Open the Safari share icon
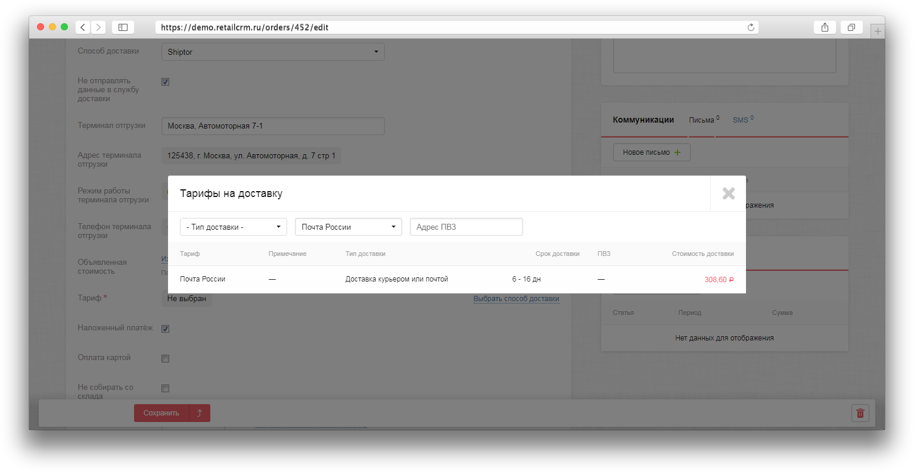The image size is (914, 472). pyautogui.click(x=825, y=27)
